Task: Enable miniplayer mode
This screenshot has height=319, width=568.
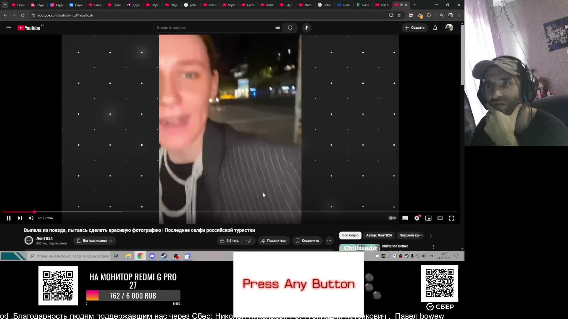Action: pos(428,218)
